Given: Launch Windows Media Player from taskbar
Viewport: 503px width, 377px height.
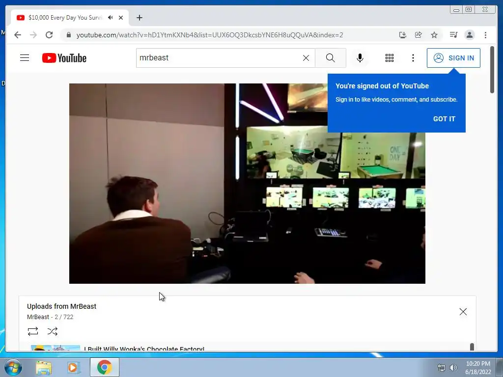Looking at the screenshot, I should click(x=73, y=367).
